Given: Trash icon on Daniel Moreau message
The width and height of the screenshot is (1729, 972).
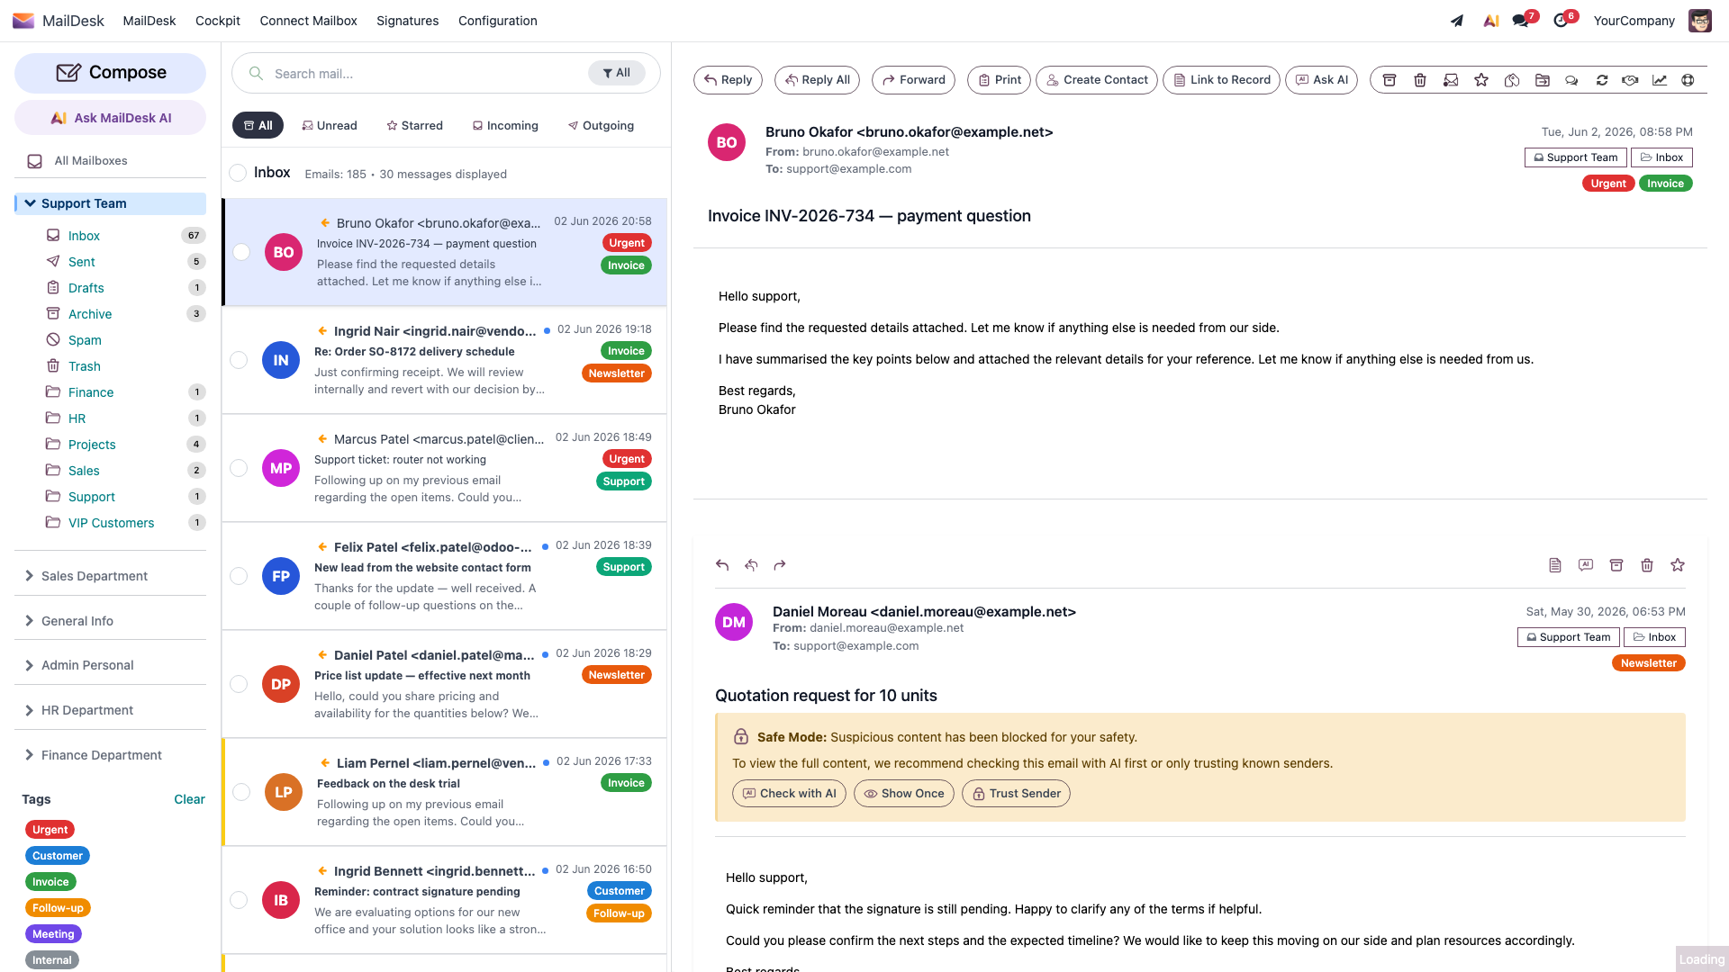Looking at the screenshot, I should pyautogui.click(x=1647, y=565).
